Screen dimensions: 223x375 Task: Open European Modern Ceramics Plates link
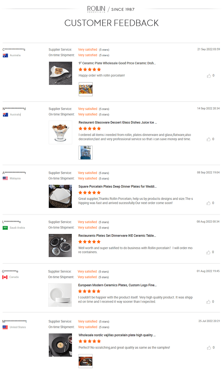tap(117, 285)
